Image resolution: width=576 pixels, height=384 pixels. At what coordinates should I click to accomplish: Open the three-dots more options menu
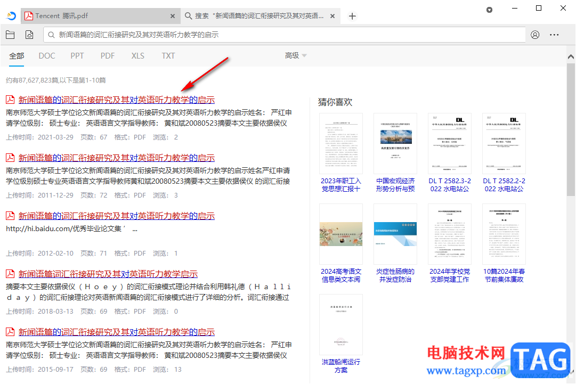coord(554,35)
